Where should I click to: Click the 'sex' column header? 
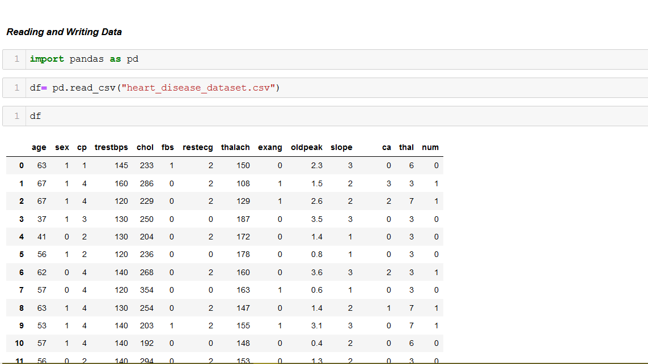tap(62, 147)
